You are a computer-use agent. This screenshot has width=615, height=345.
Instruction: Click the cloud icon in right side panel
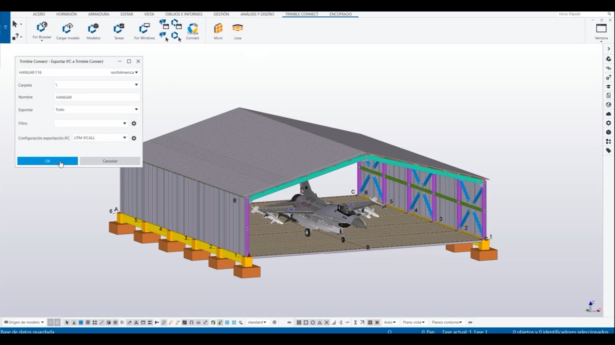tap(609, 114)
